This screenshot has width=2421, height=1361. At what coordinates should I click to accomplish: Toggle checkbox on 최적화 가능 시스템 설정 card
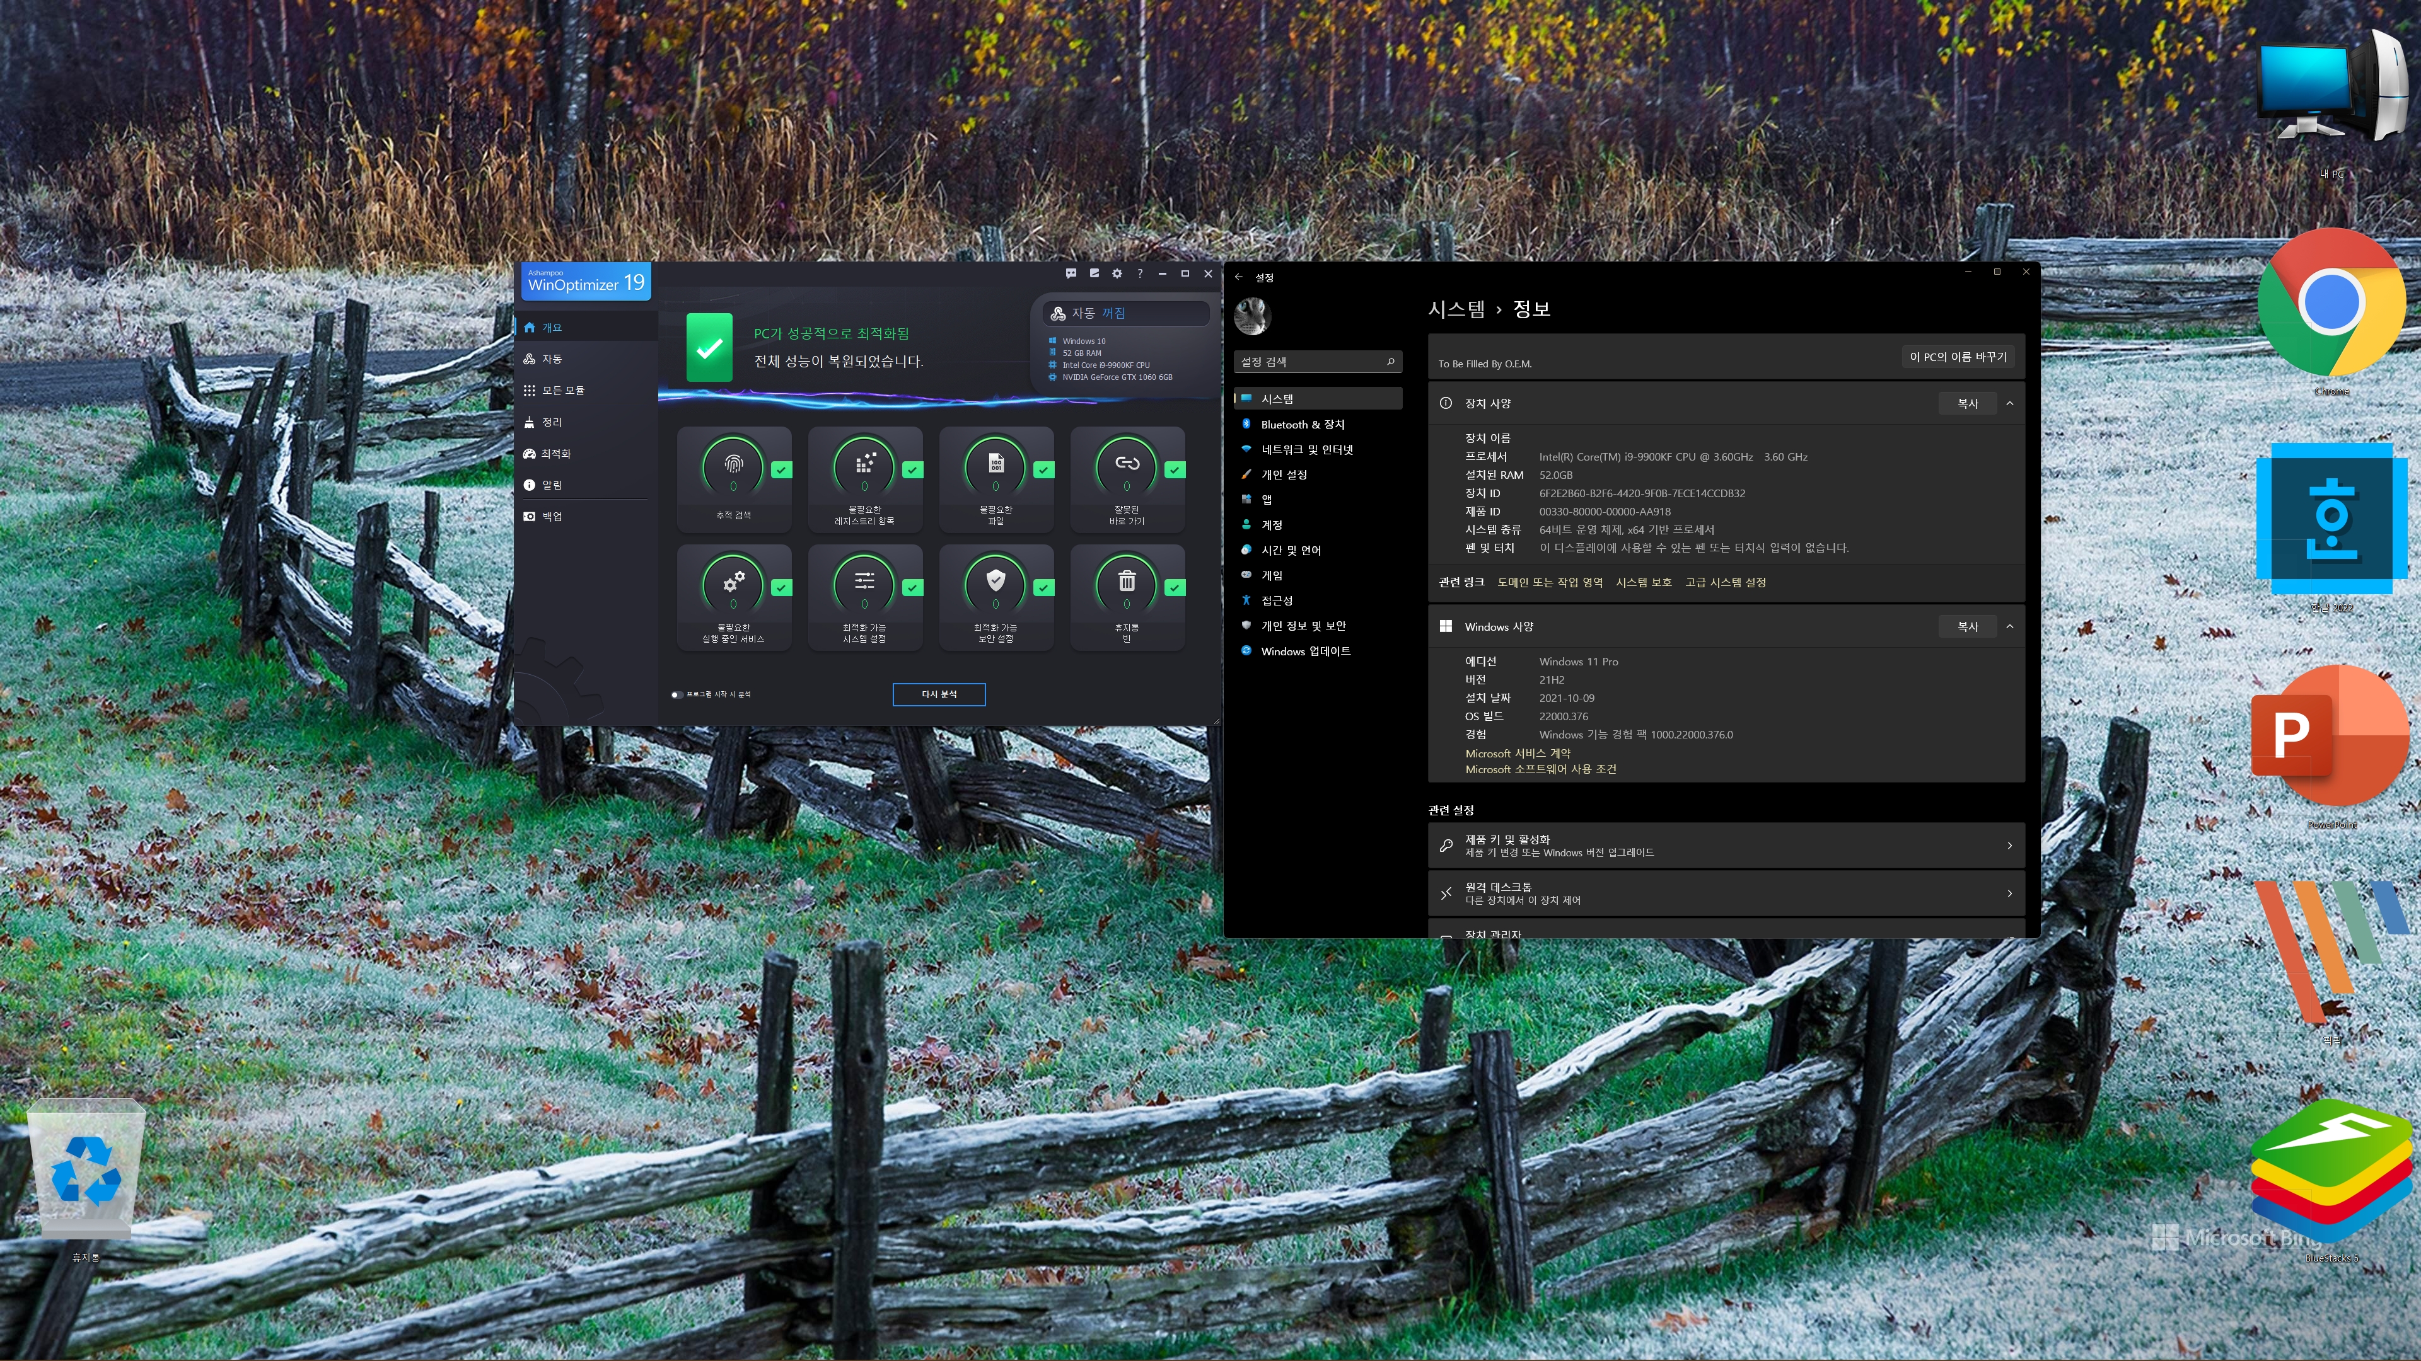912,587
